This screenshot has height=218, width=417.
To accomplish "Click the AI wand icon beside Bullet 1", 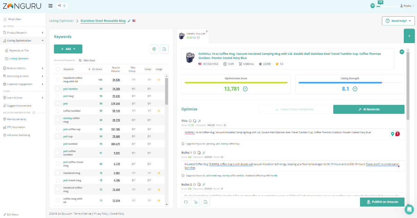I will coord(204,153).
